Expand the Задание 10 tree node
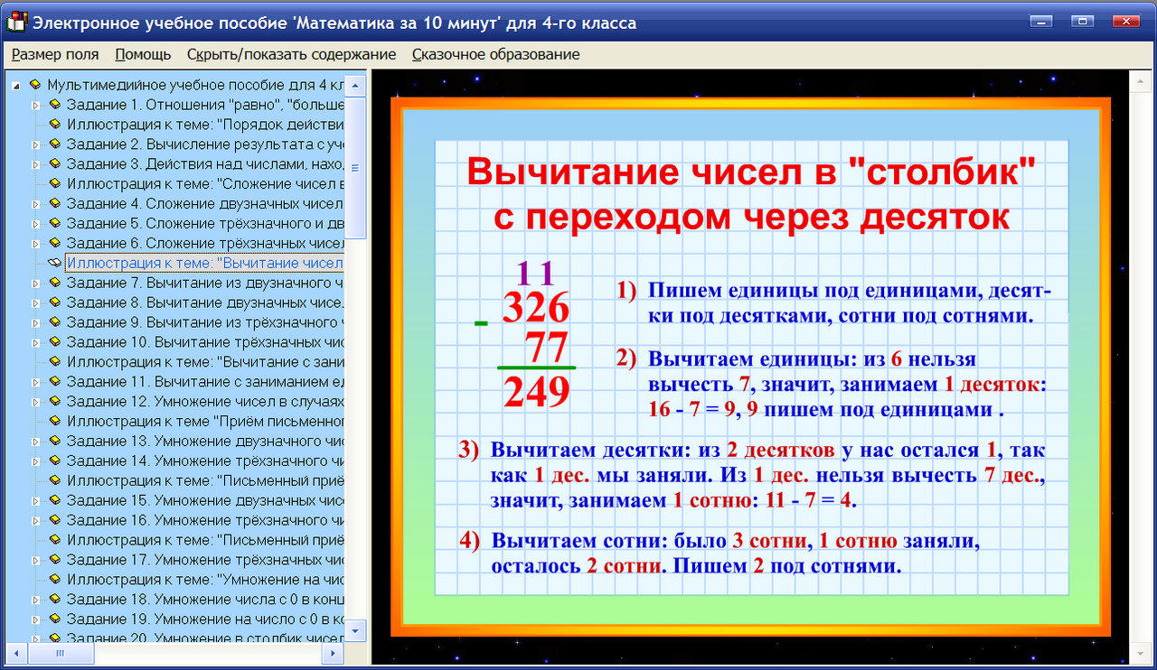This screenshot has width=1157, height=670. click(x=36, y=342)
